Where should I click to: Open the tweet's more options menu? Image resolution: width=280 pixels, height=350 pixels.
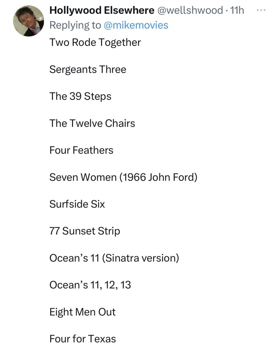pos(261,10)
